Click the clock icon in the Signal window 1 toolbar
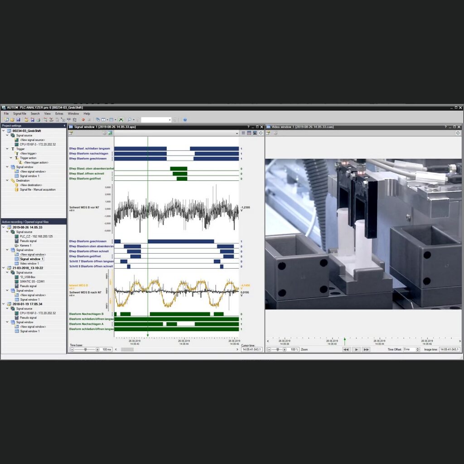Viewport: 464px width, 464px height. click(x=261, y=133)
